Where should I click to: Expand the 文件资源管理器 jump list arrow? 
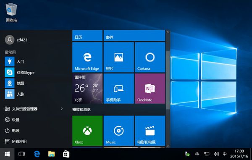pyautogui.click(x=62, y=109)
